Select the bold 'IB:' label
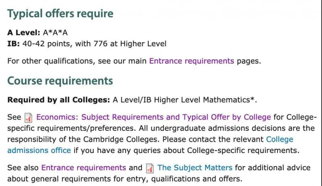 (x=14, y=44)
